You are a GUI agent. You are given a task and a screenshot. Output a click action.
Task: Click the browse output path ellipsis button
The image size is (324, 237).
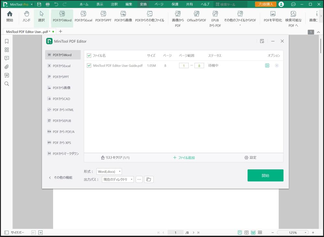[x=139, y=179]
